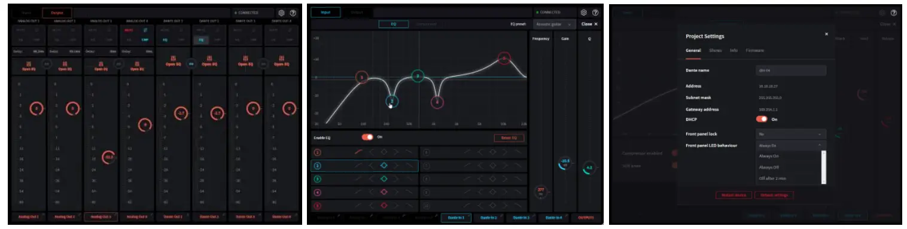Click help icon in EQ editor window
This screenshot has height=229, width=907.
[x=595, y=12]
